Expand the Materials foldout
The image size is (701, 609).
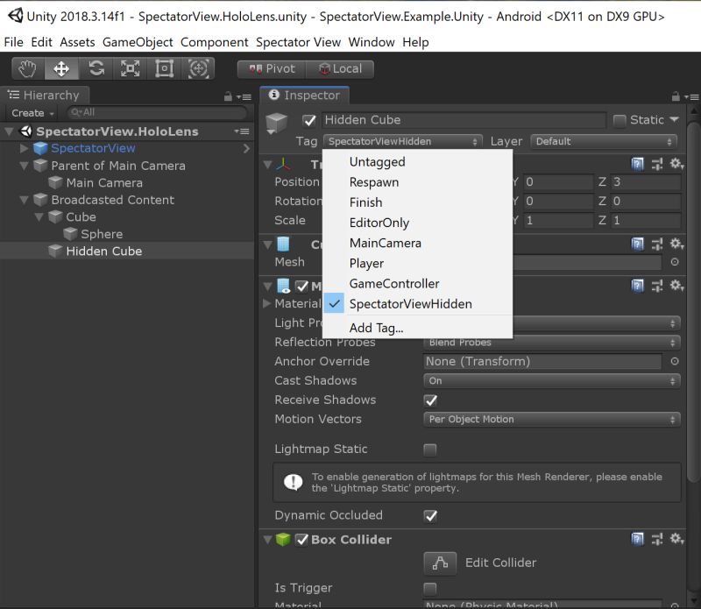[267, 303]
